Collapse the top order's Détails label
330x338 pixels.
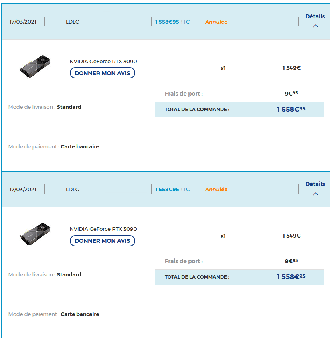tap(315, 16)
